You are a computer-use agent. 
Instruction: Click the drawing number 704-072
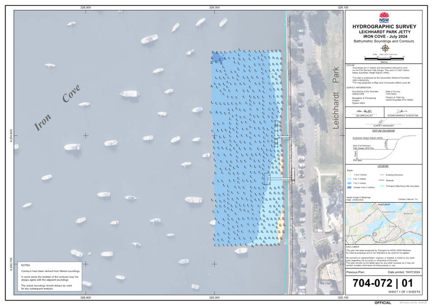pos(371,284)
